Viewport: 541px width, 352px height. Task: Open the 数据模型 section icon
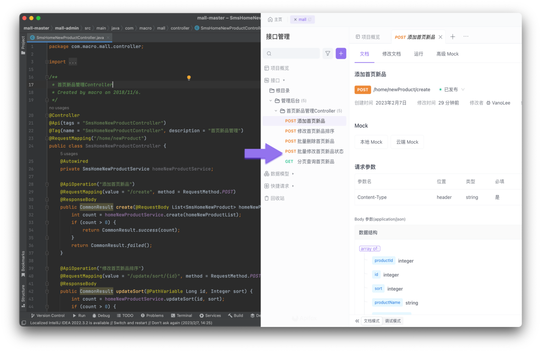267,174
